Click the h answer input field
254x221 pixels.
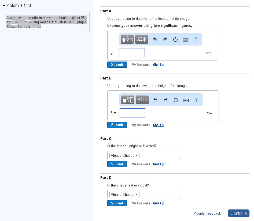click(132, 113)
